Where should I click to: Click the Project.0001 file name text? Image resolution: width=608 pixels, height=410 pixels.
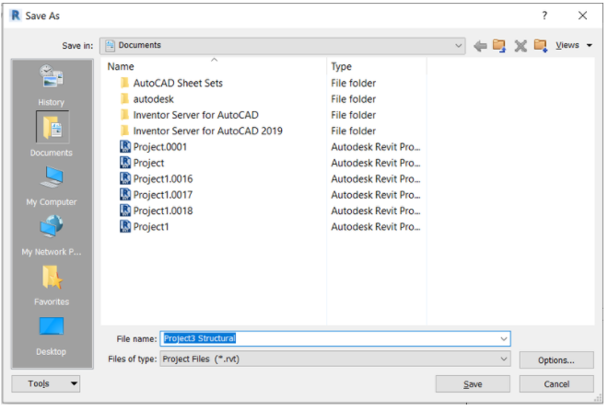pyautogui.click(x=160, y=147)
